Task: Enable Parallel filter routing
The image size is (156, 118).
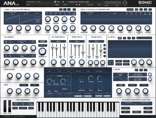Action: click(x=43, y=45)
